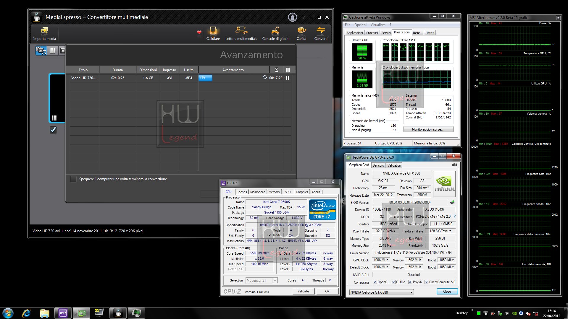Click the Bus Interface question mark
The image size is (568, 319).
click(455, 217)
